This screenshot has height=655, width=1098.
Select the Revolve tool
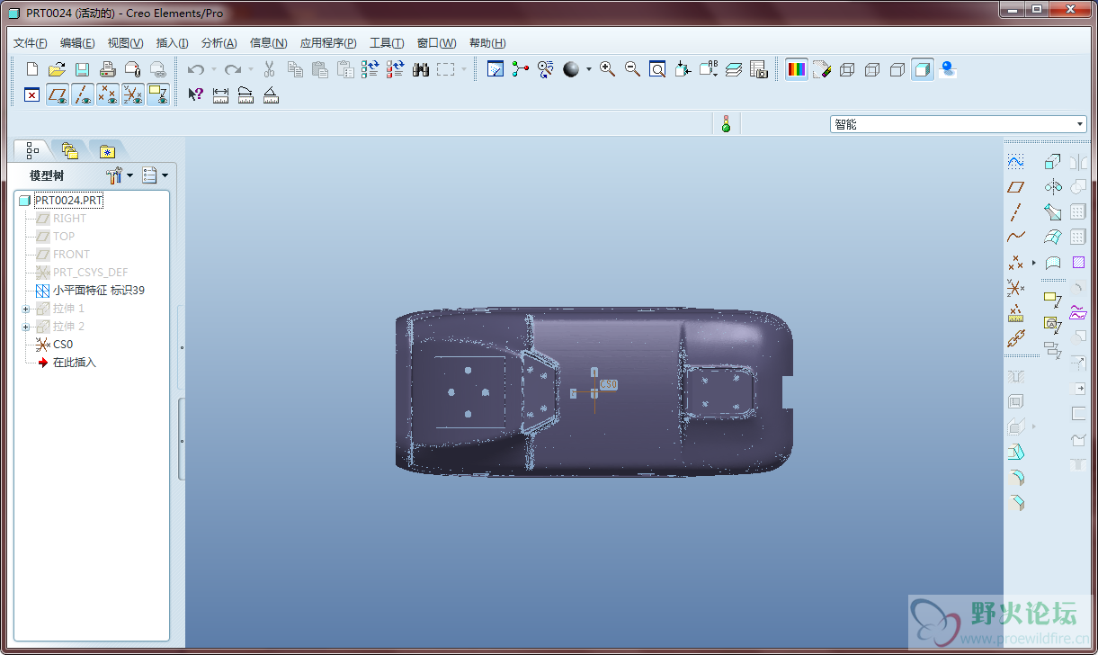pos(1052,187)
